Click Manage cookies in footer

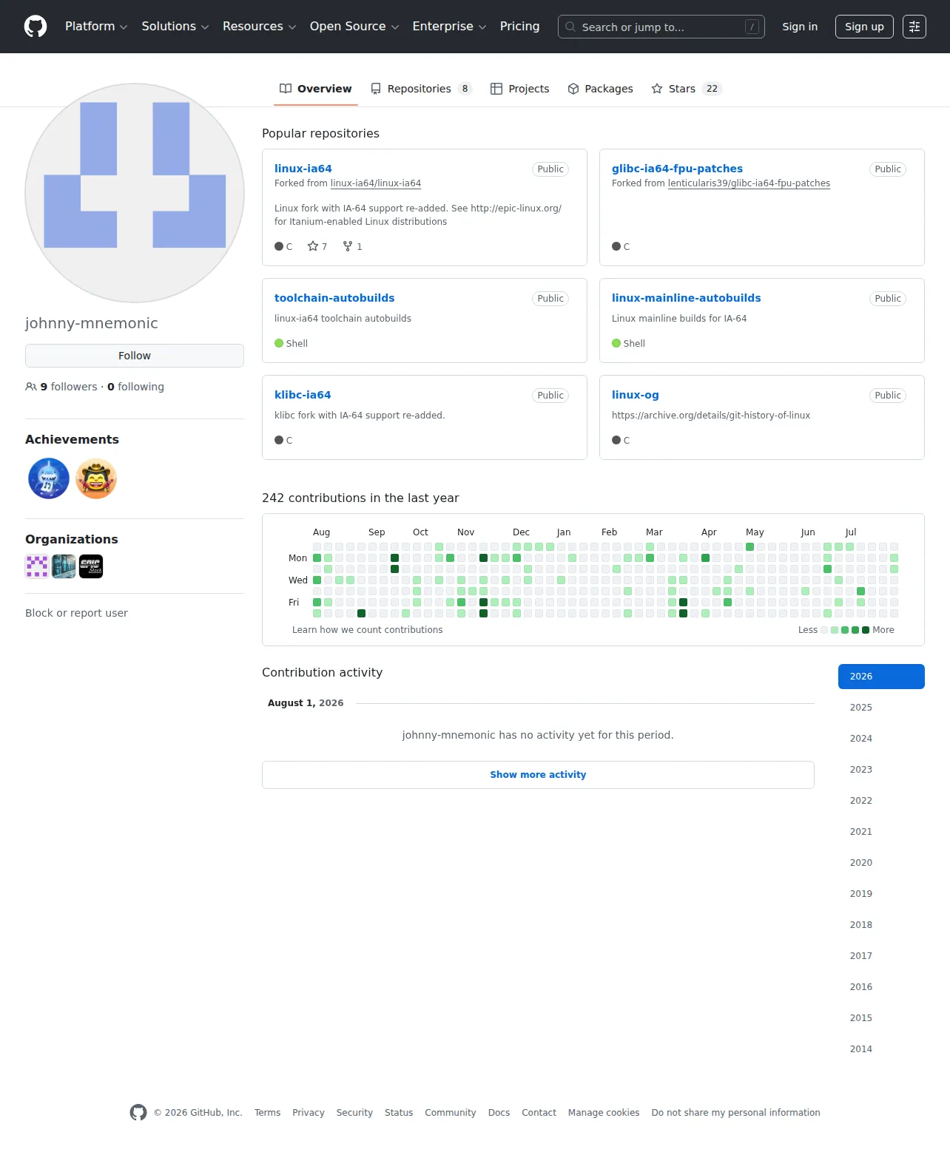(604, 1113)
